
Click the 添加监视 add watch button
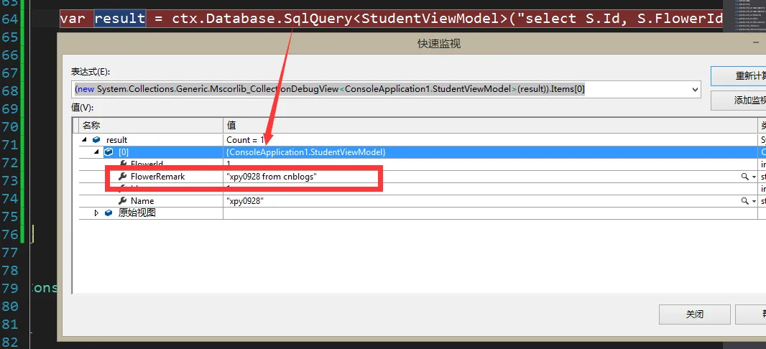[739, 101]
